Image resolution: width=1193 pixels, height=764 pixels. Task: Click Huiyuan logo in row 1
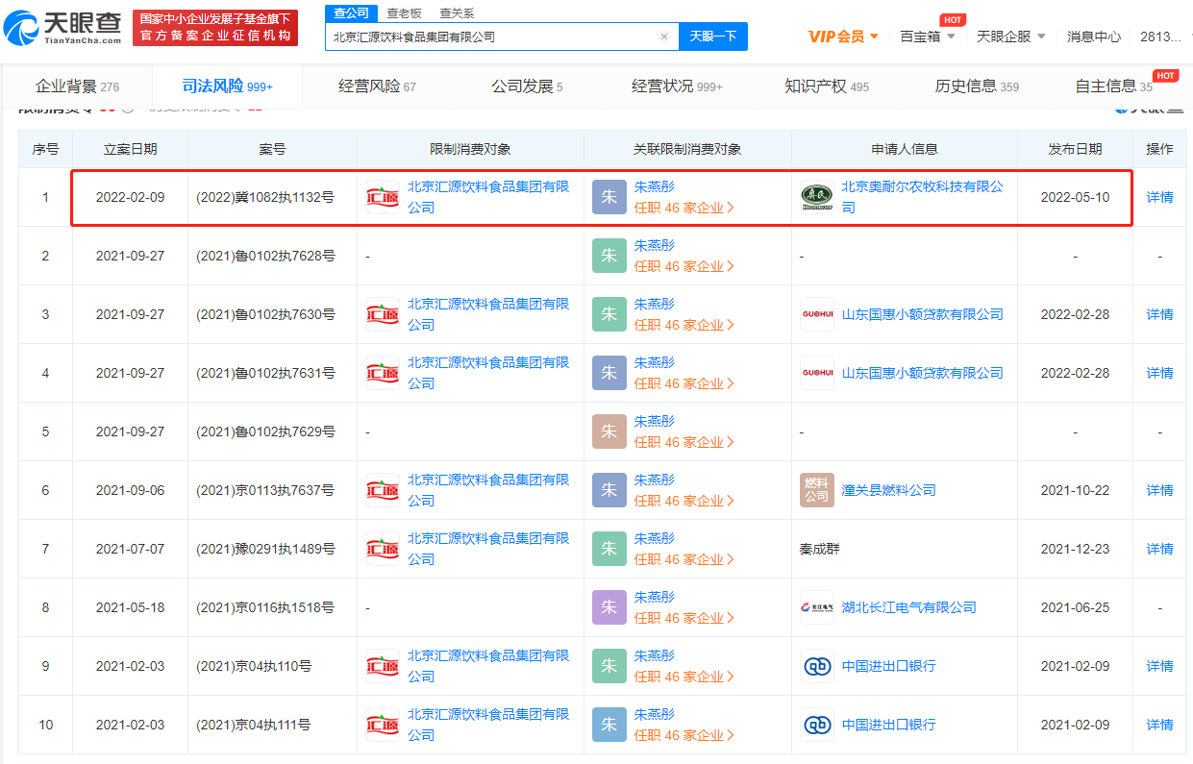383,197
